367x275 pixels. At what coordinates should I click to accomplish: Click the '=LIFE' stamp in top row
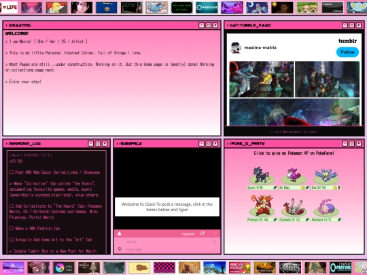point(9,7)
